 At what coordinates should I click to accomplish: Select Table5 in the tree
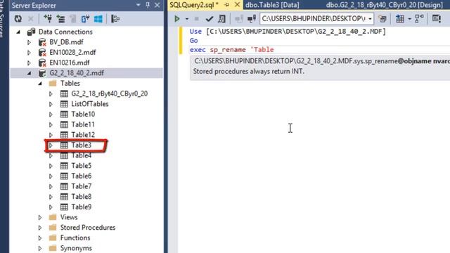[82, 166]
